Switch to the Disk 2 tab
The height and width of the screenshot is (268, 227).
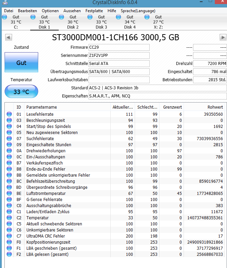[x=73, y=22]
